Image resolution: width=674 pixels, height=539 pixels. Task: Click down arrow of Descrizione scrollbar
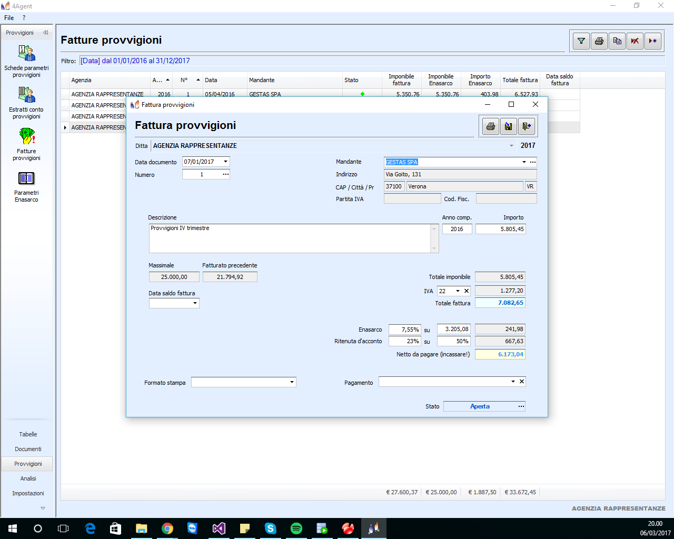coord(434,249)
